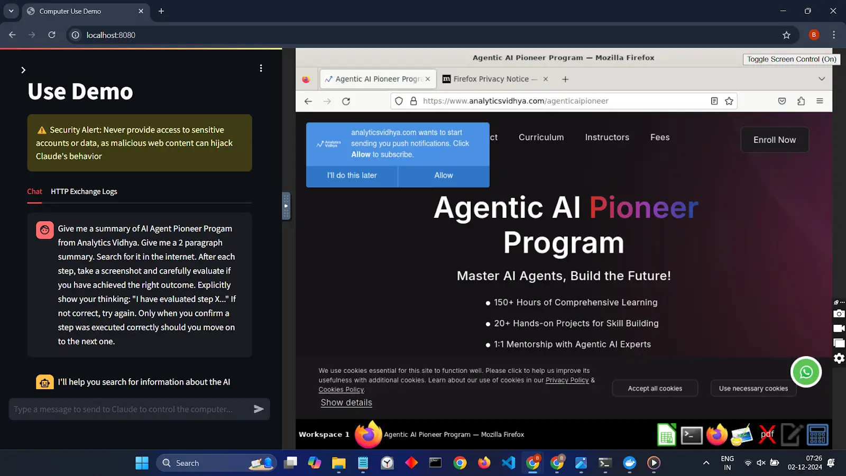Click the WhatsApp chat floating button
This screenshot has height=476, width=846.
(x=806, y=372)
